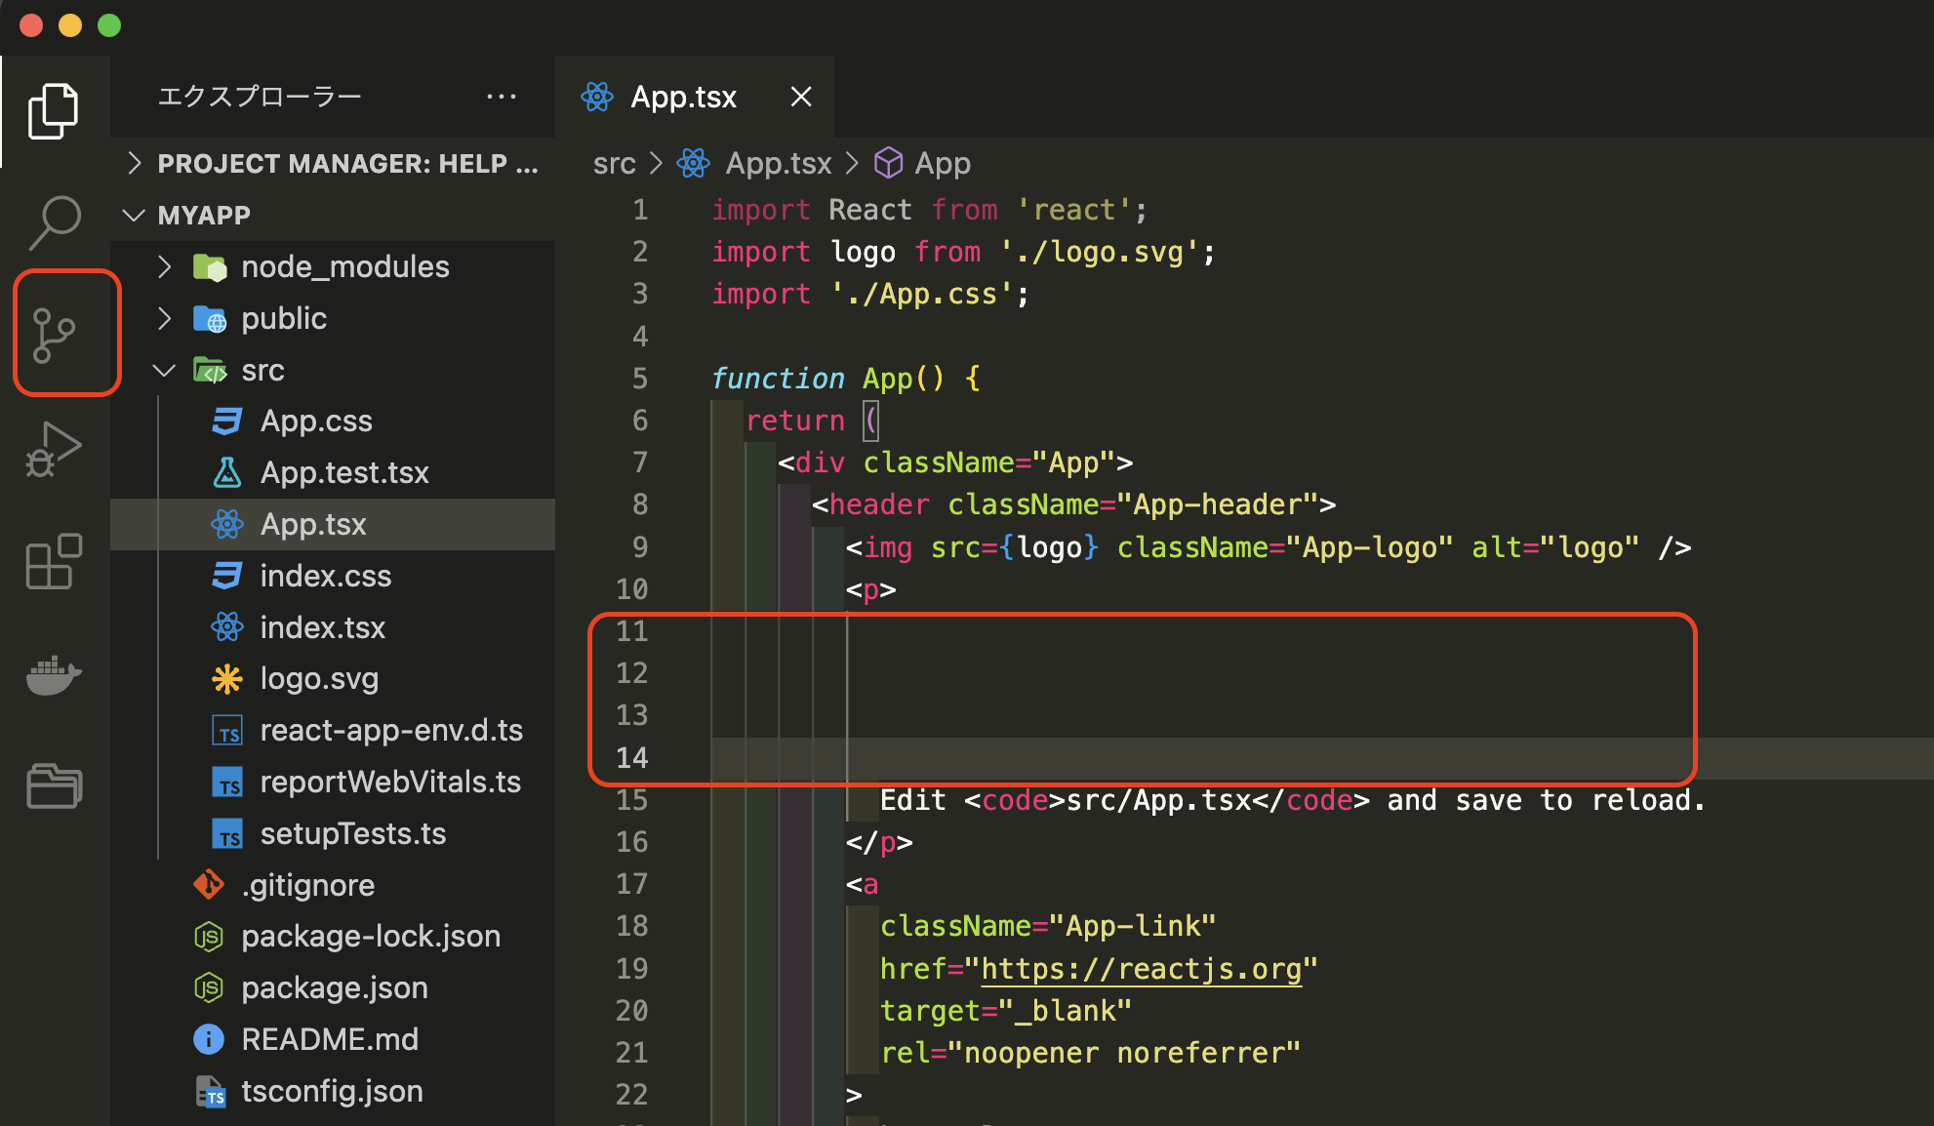Open the .gitignore file

pyautogui.click(x=333, y=885)
